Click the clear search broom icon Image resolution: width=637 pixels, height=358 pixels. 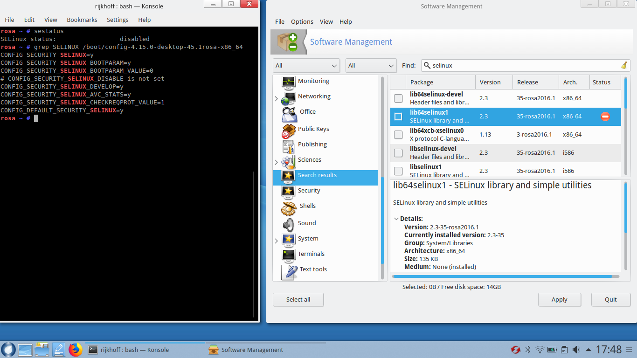[x=624, y=66]
